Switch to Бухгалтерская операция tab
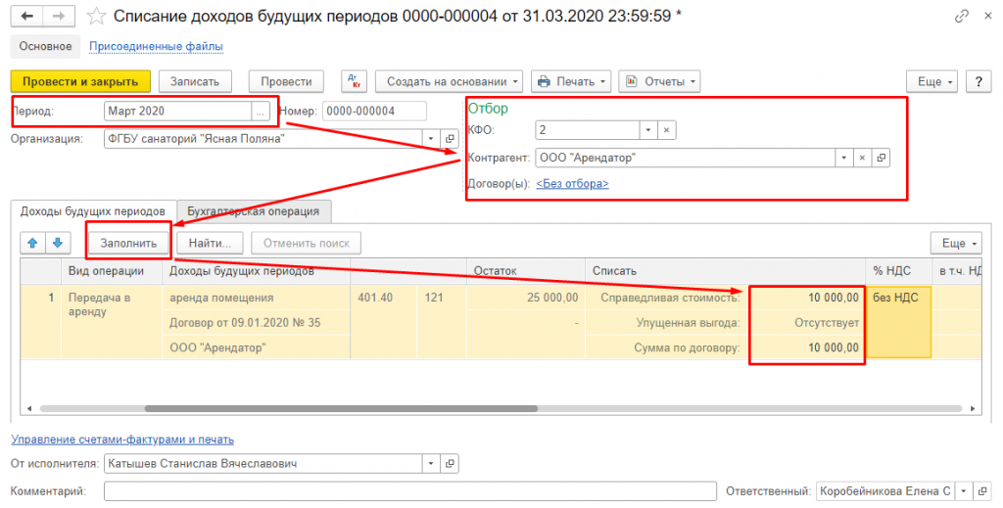Viewport: 1003px width, 508px height. [x=254, y=210]
